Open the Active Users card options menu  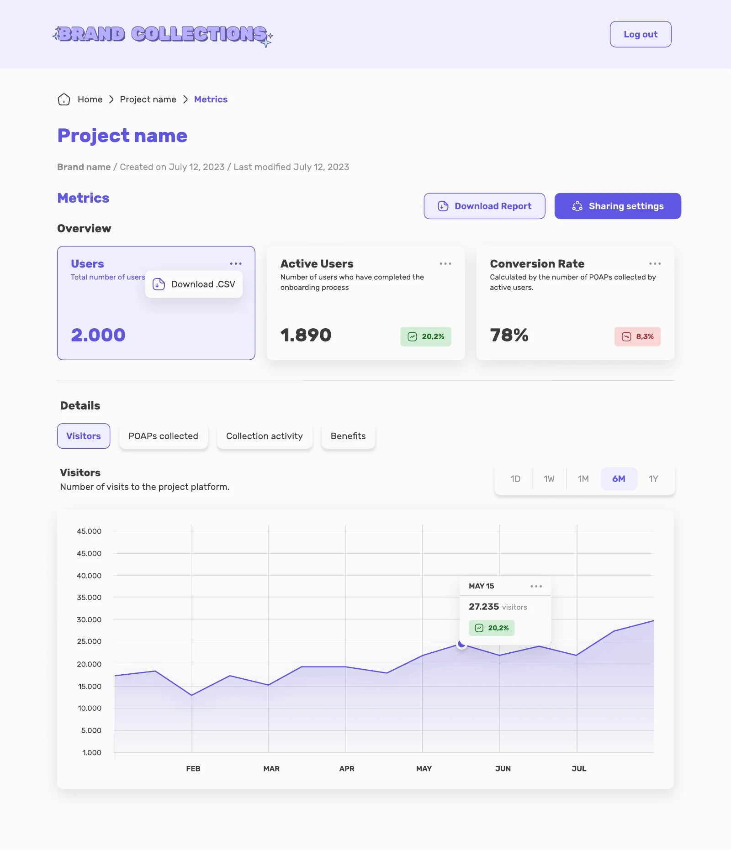[x=445, y=264]
